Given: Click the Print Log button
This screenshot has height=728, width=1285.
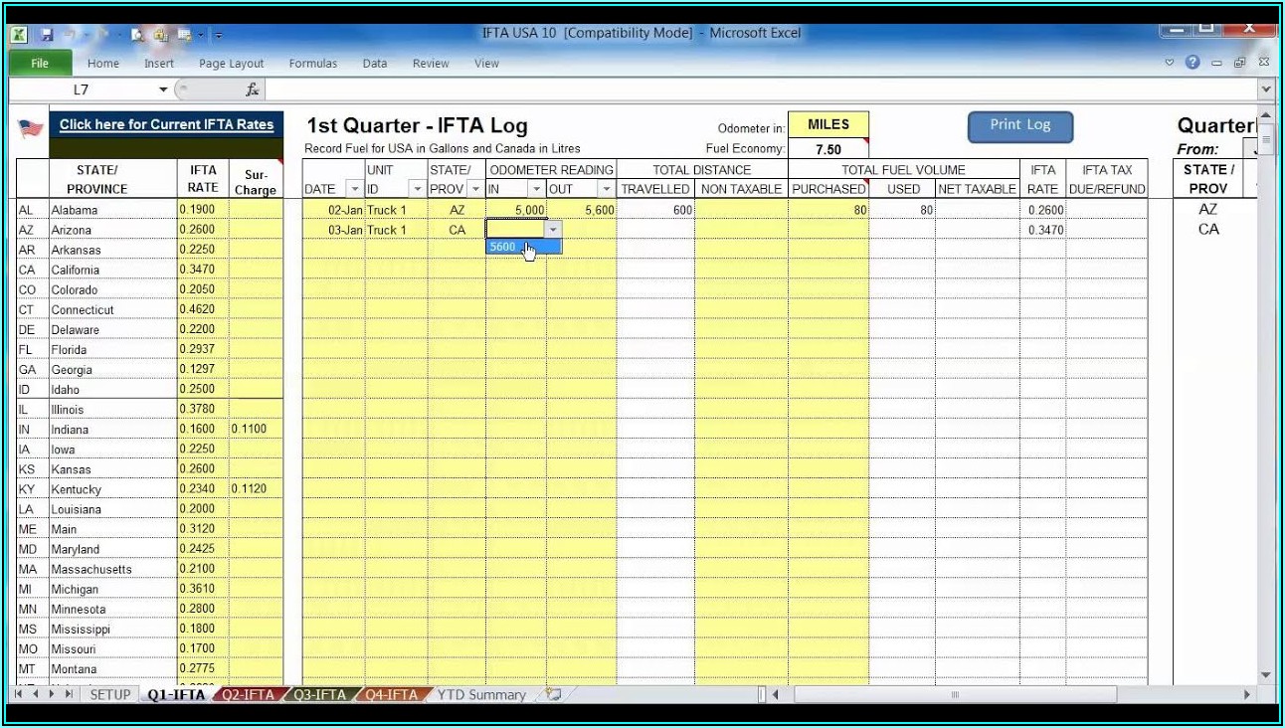Looking at the screenshot, I should (x=1019, y=125).
